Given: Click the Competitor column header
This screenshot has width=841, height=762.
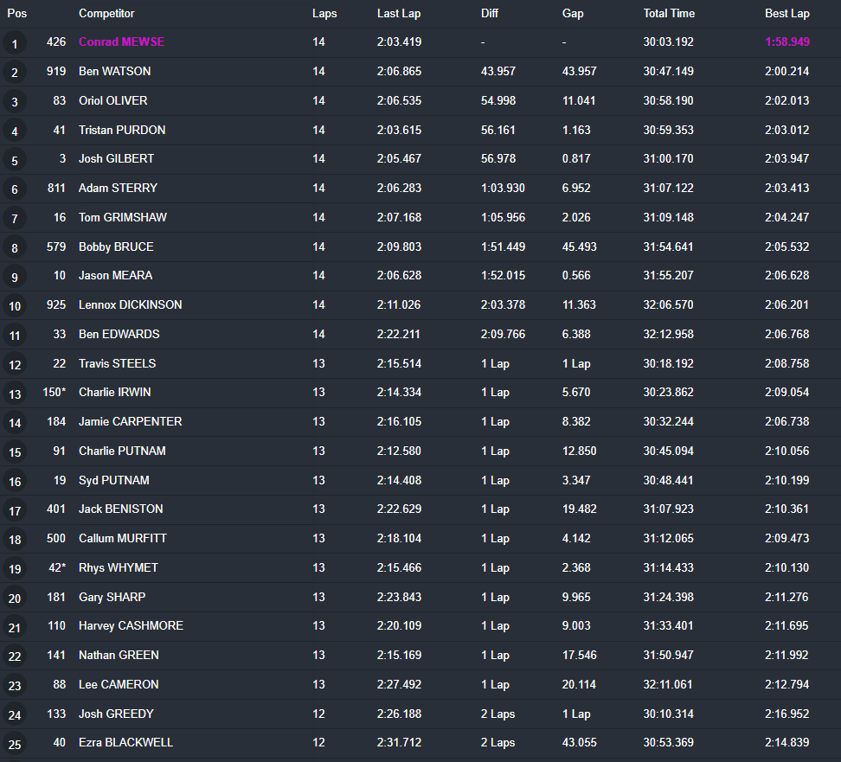Looking at the screenshot, I should click(x=106, y=13).
